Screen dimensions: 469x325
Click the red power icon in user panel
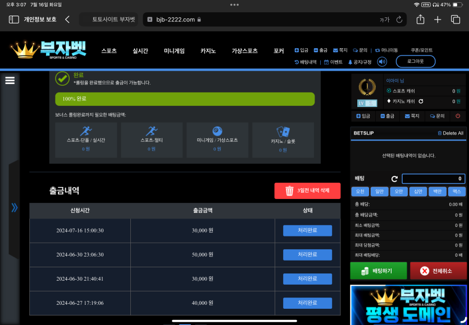[458, 116]
